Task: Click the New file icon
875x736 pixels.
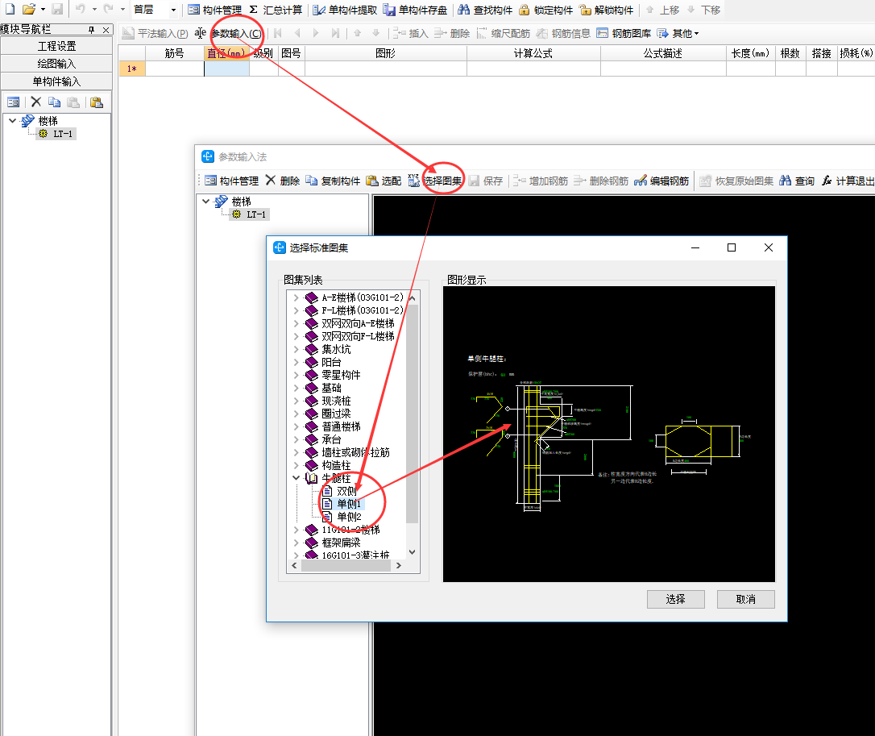Action: (x=10, y=9)
